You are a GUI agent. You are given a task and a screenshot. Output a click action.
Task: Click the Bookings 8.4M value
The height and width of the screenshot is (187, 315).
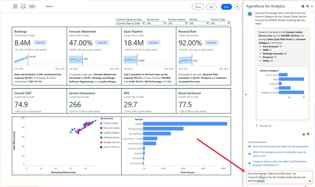(x=22, y=43)
